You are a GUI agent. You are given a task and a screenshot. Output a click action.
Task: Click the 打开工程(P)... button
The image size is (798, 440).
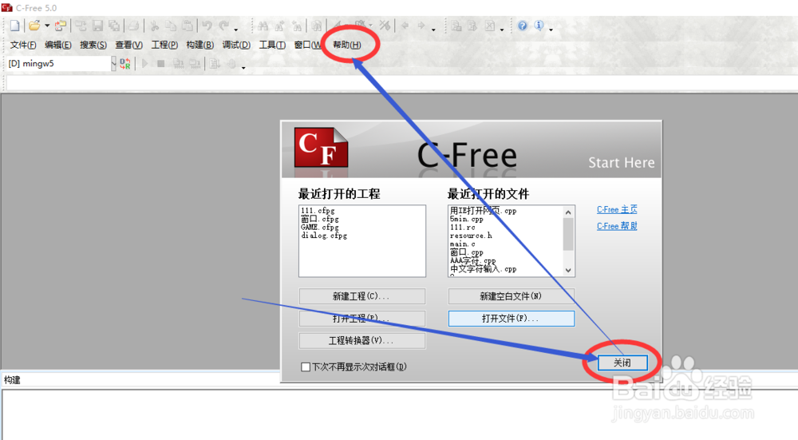[361, 319]
